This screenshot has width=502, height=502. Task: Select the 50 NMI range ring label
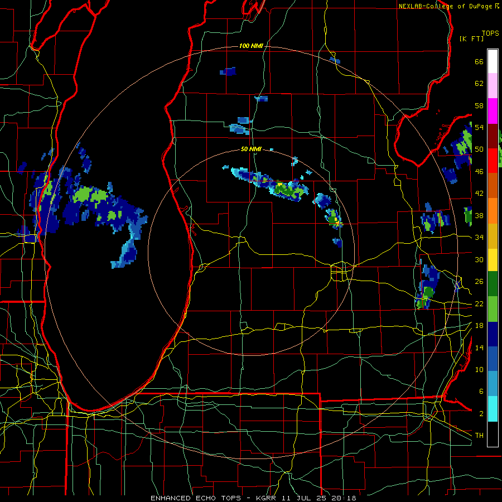pos(251,149)
